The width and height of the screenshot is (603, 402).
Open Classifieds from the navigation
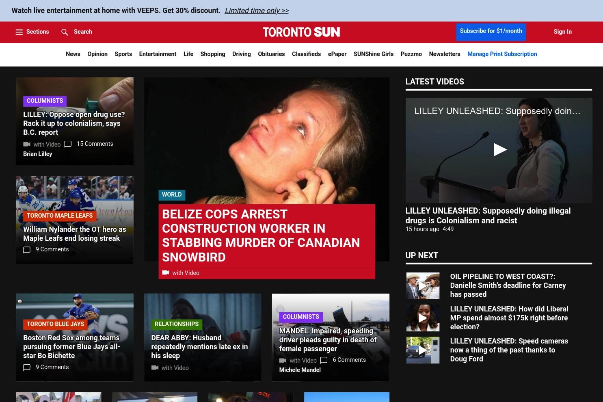pos(306,54)
